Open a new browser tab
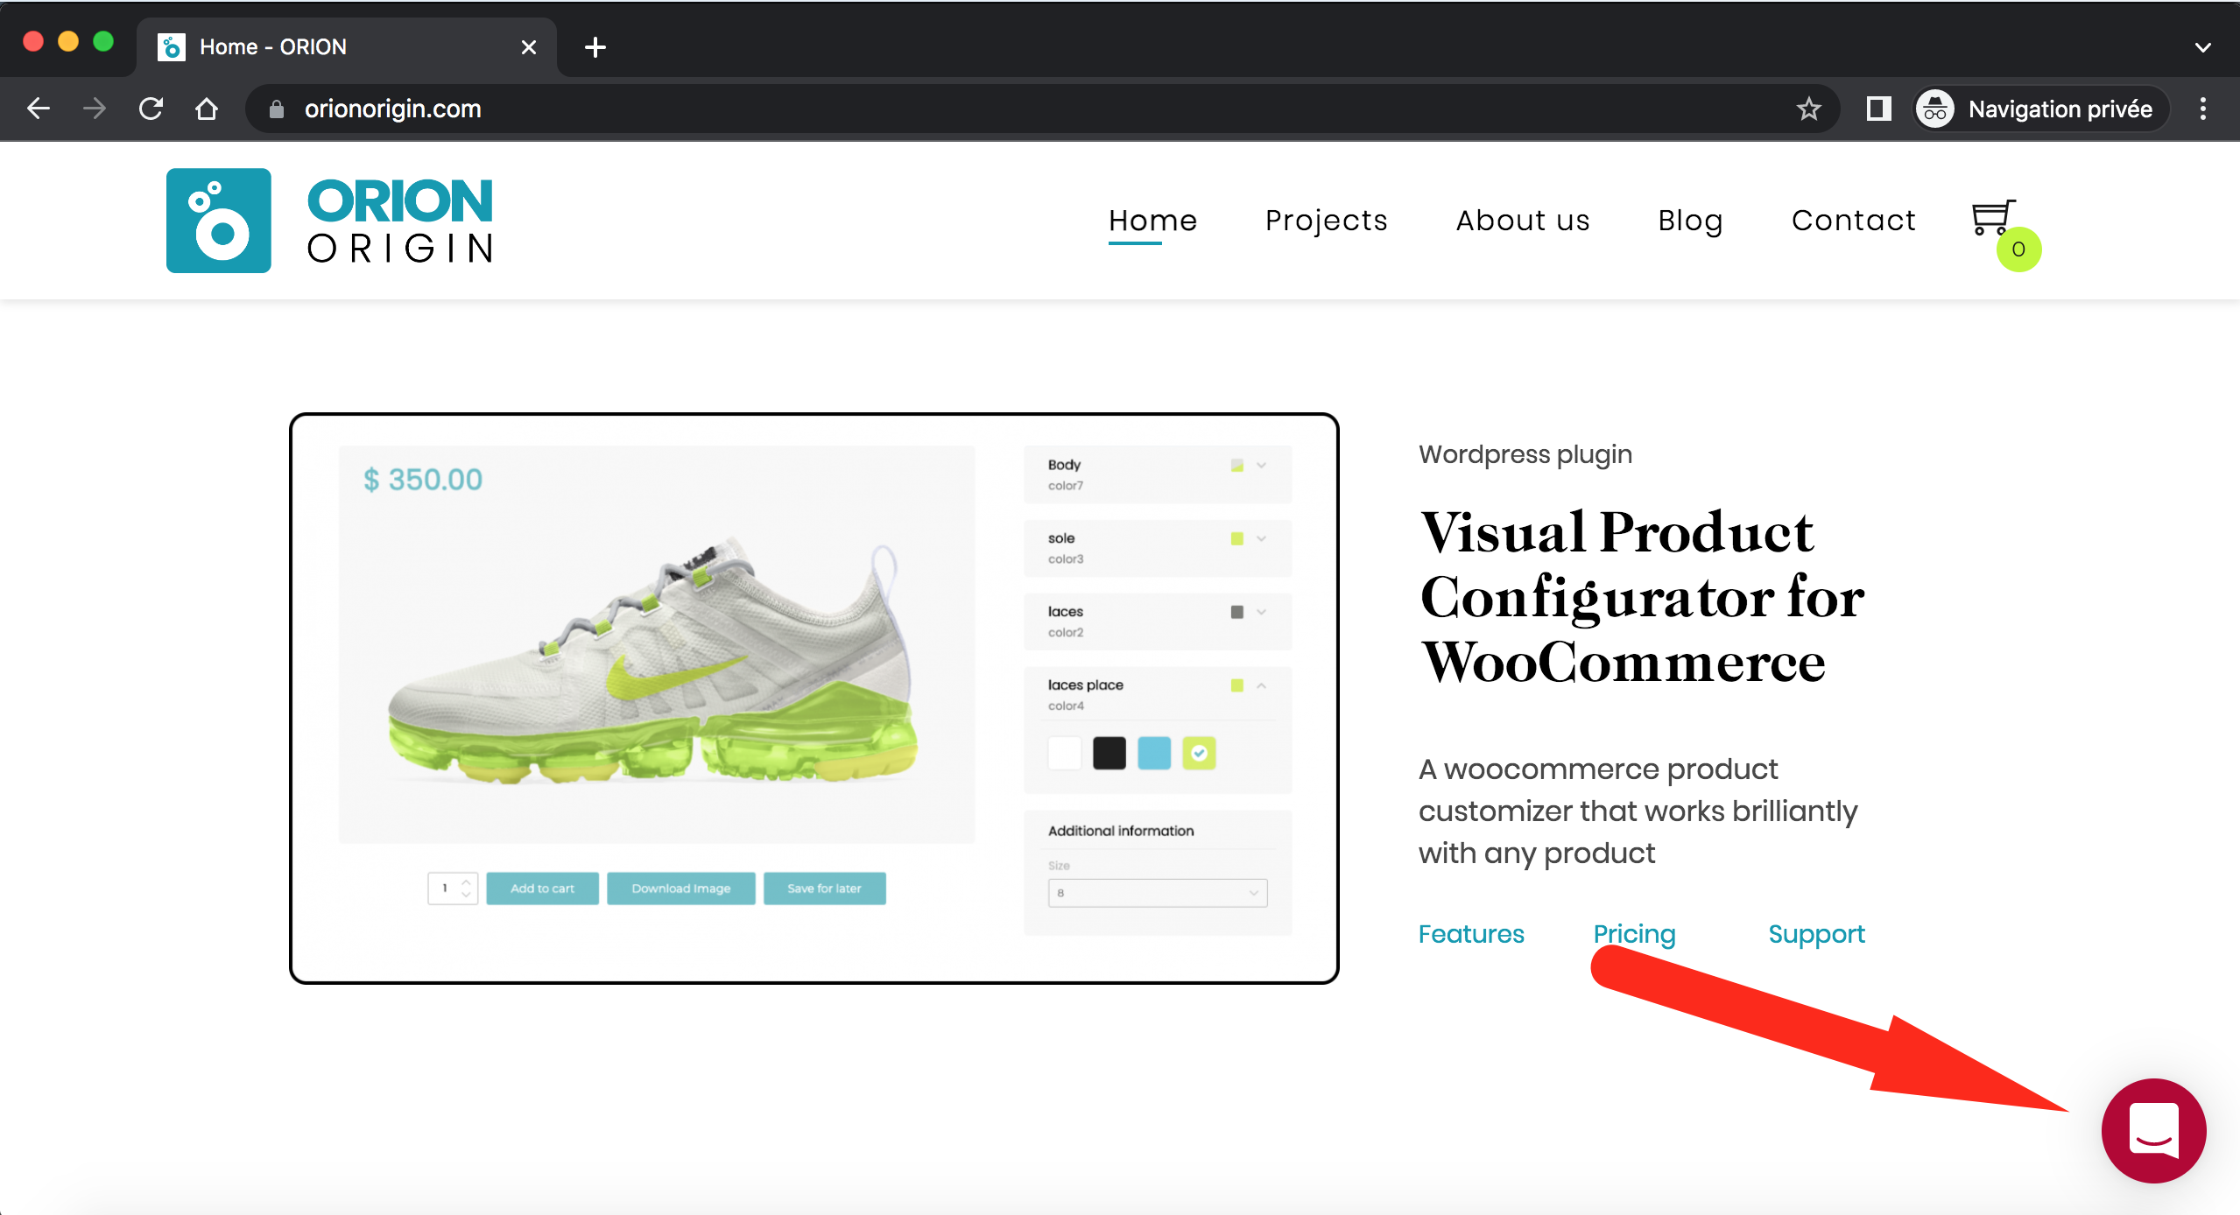Screen dimensions: 2240x1215 coord(595,47)
